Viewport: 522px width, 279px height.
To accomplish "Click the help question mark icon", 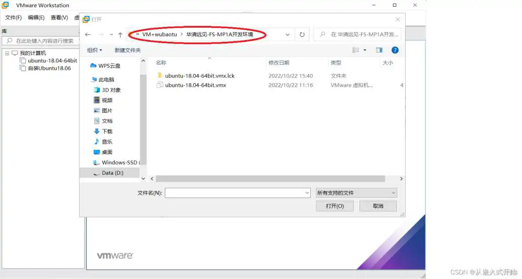I will 395,50.
